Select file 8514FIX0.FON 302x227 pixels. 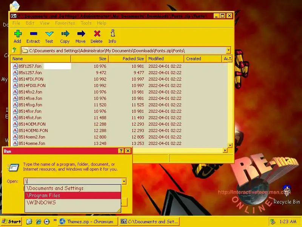[32, 86]
